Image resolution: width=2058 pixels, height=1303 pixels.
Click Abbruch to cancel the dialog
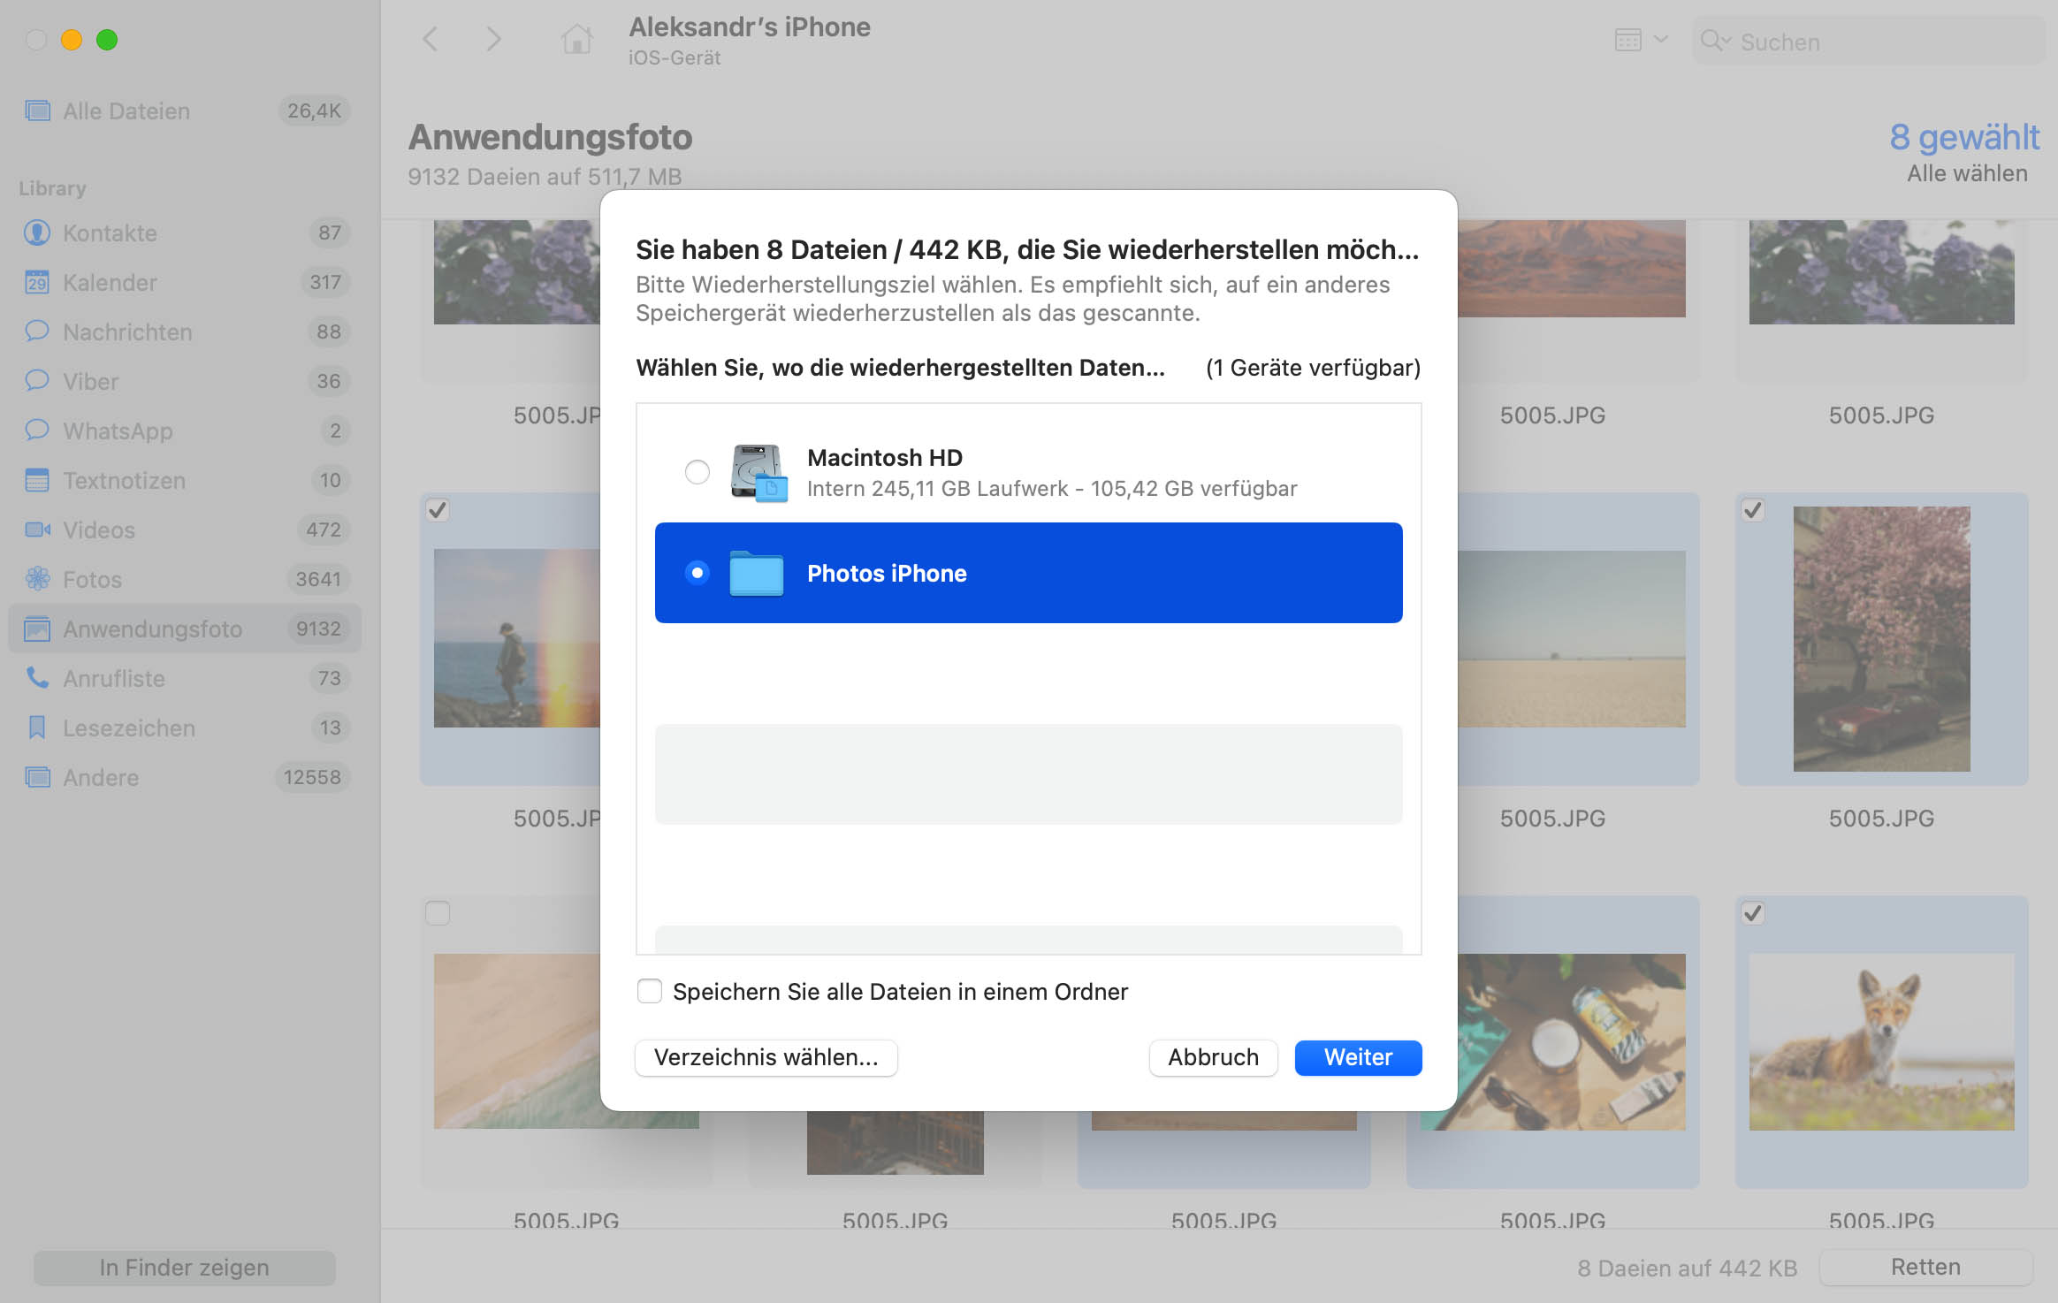point(1213,1057)
